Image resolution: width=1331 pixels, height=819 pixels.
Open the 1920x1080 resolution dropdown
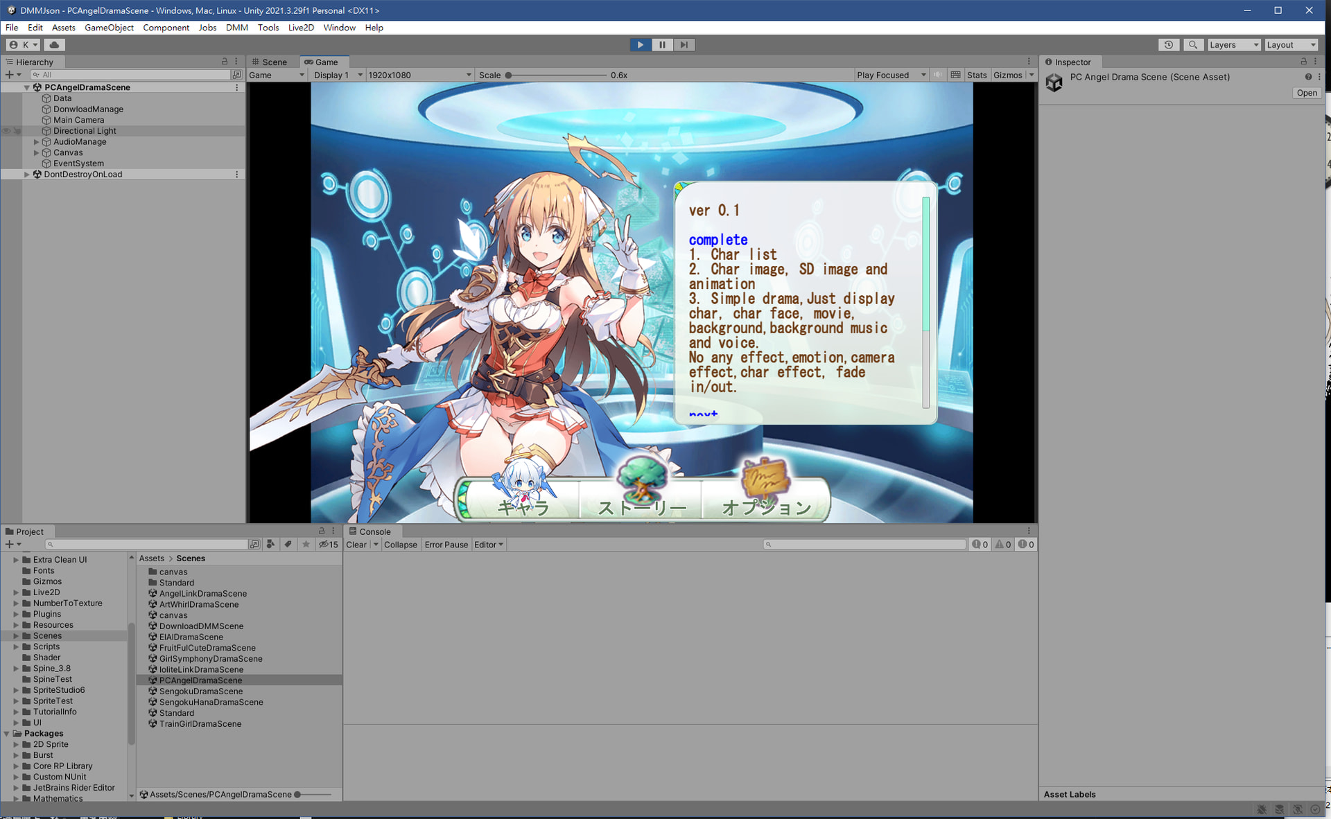click(419, 75)
